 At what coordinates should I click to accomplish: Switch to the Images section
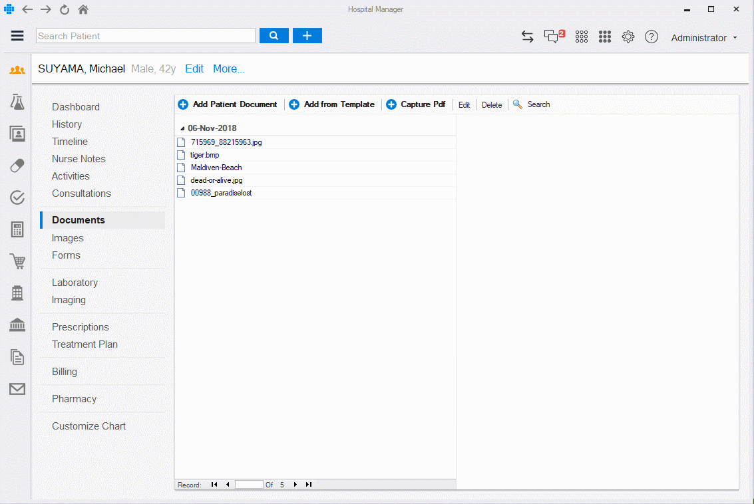68,238
